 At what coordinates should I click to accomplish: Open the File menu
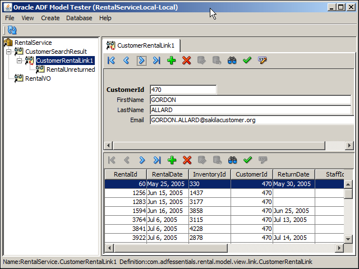point(10,18)
